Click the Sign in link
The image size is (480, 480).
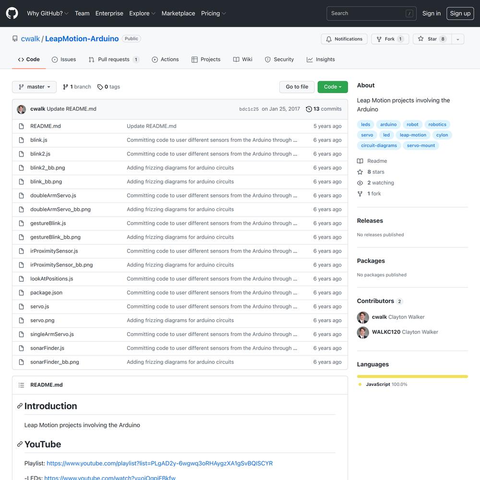(432, 13)
